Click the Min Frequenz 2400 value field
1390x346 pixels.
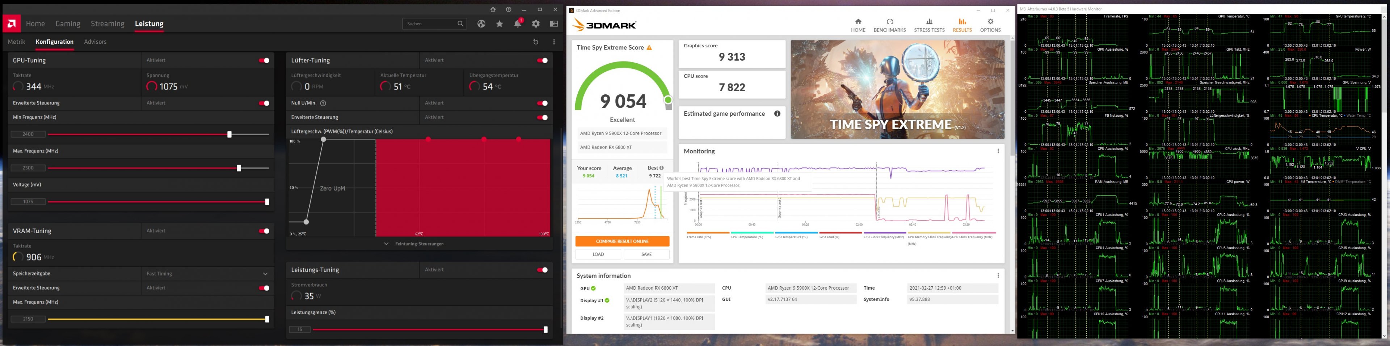(x=28, y=134)
